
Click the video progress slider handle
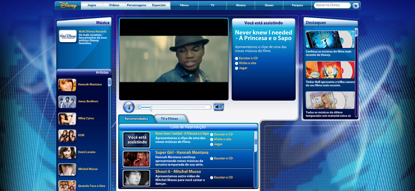(x=151, y=107)
